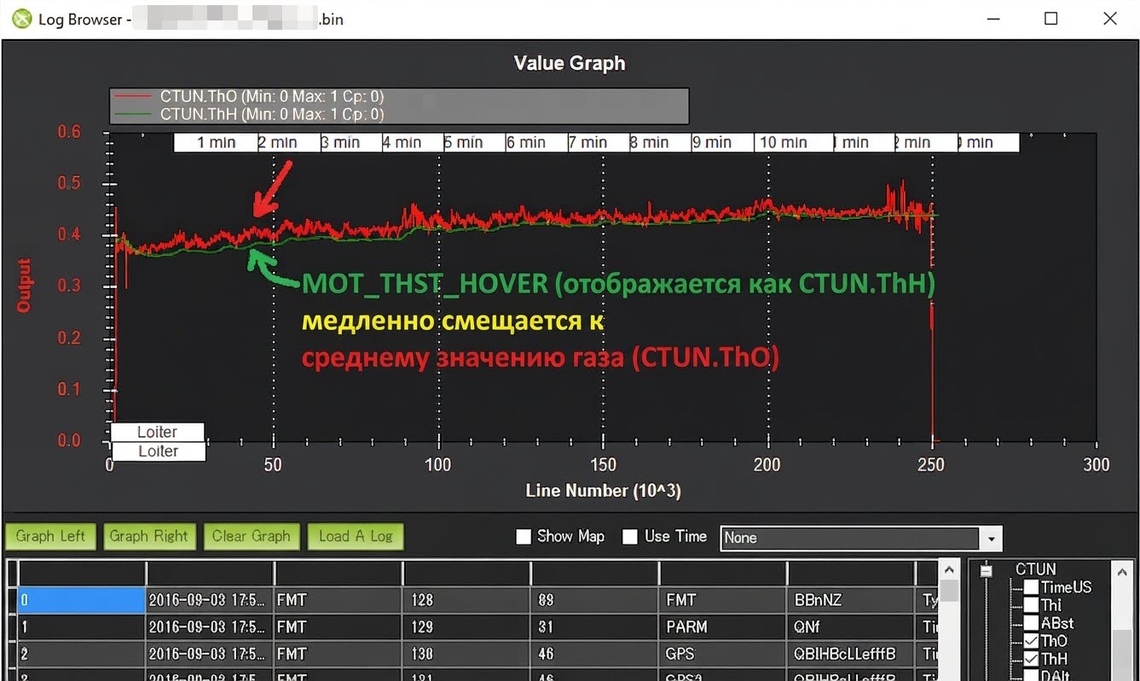Screen dimensions: 1140x681
Task: Select the highlighted row 0 cell
Action: [82, 600]
